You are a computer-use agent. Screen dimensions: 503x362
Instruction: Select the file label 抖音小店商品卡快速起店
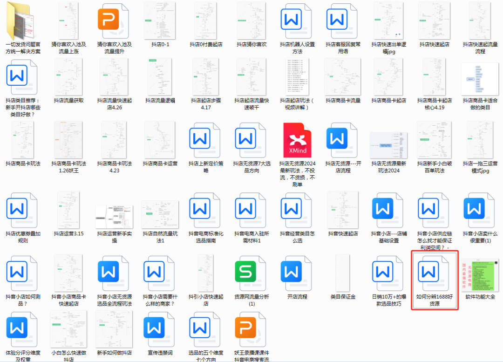[x=68, y=301]
